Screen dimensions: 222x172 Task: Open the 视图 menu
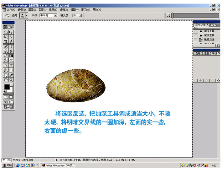[75, 9]
